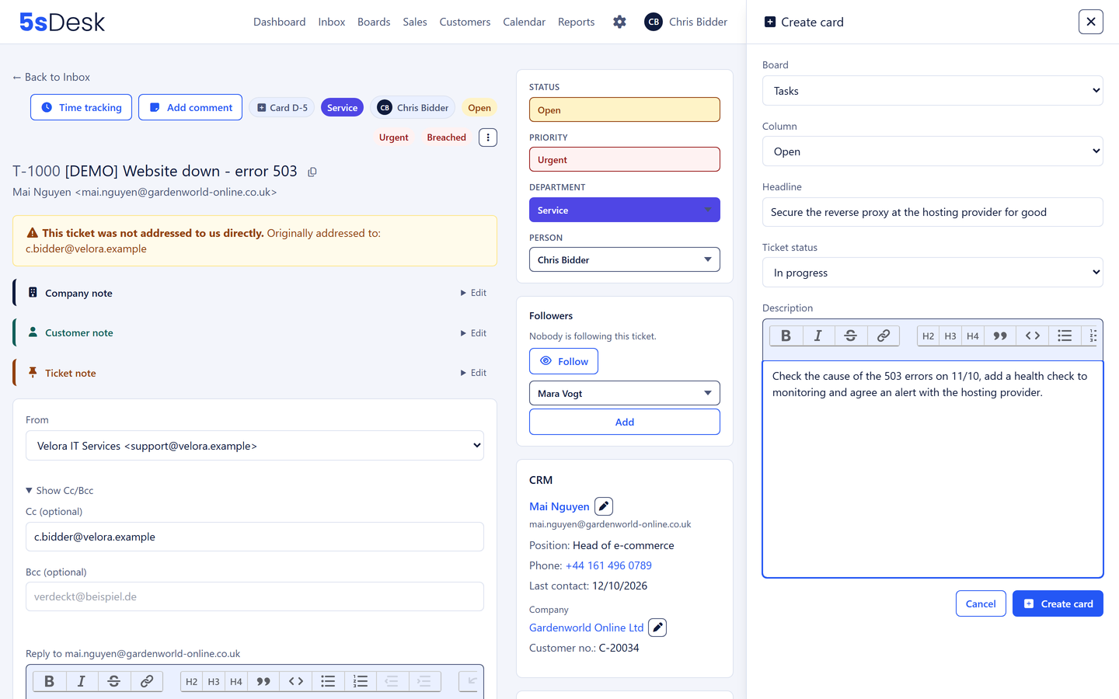Open the settings gear in top navigation
Image resolution: width=1119 pixels, height=699 pixels.
tap(619, 22)
